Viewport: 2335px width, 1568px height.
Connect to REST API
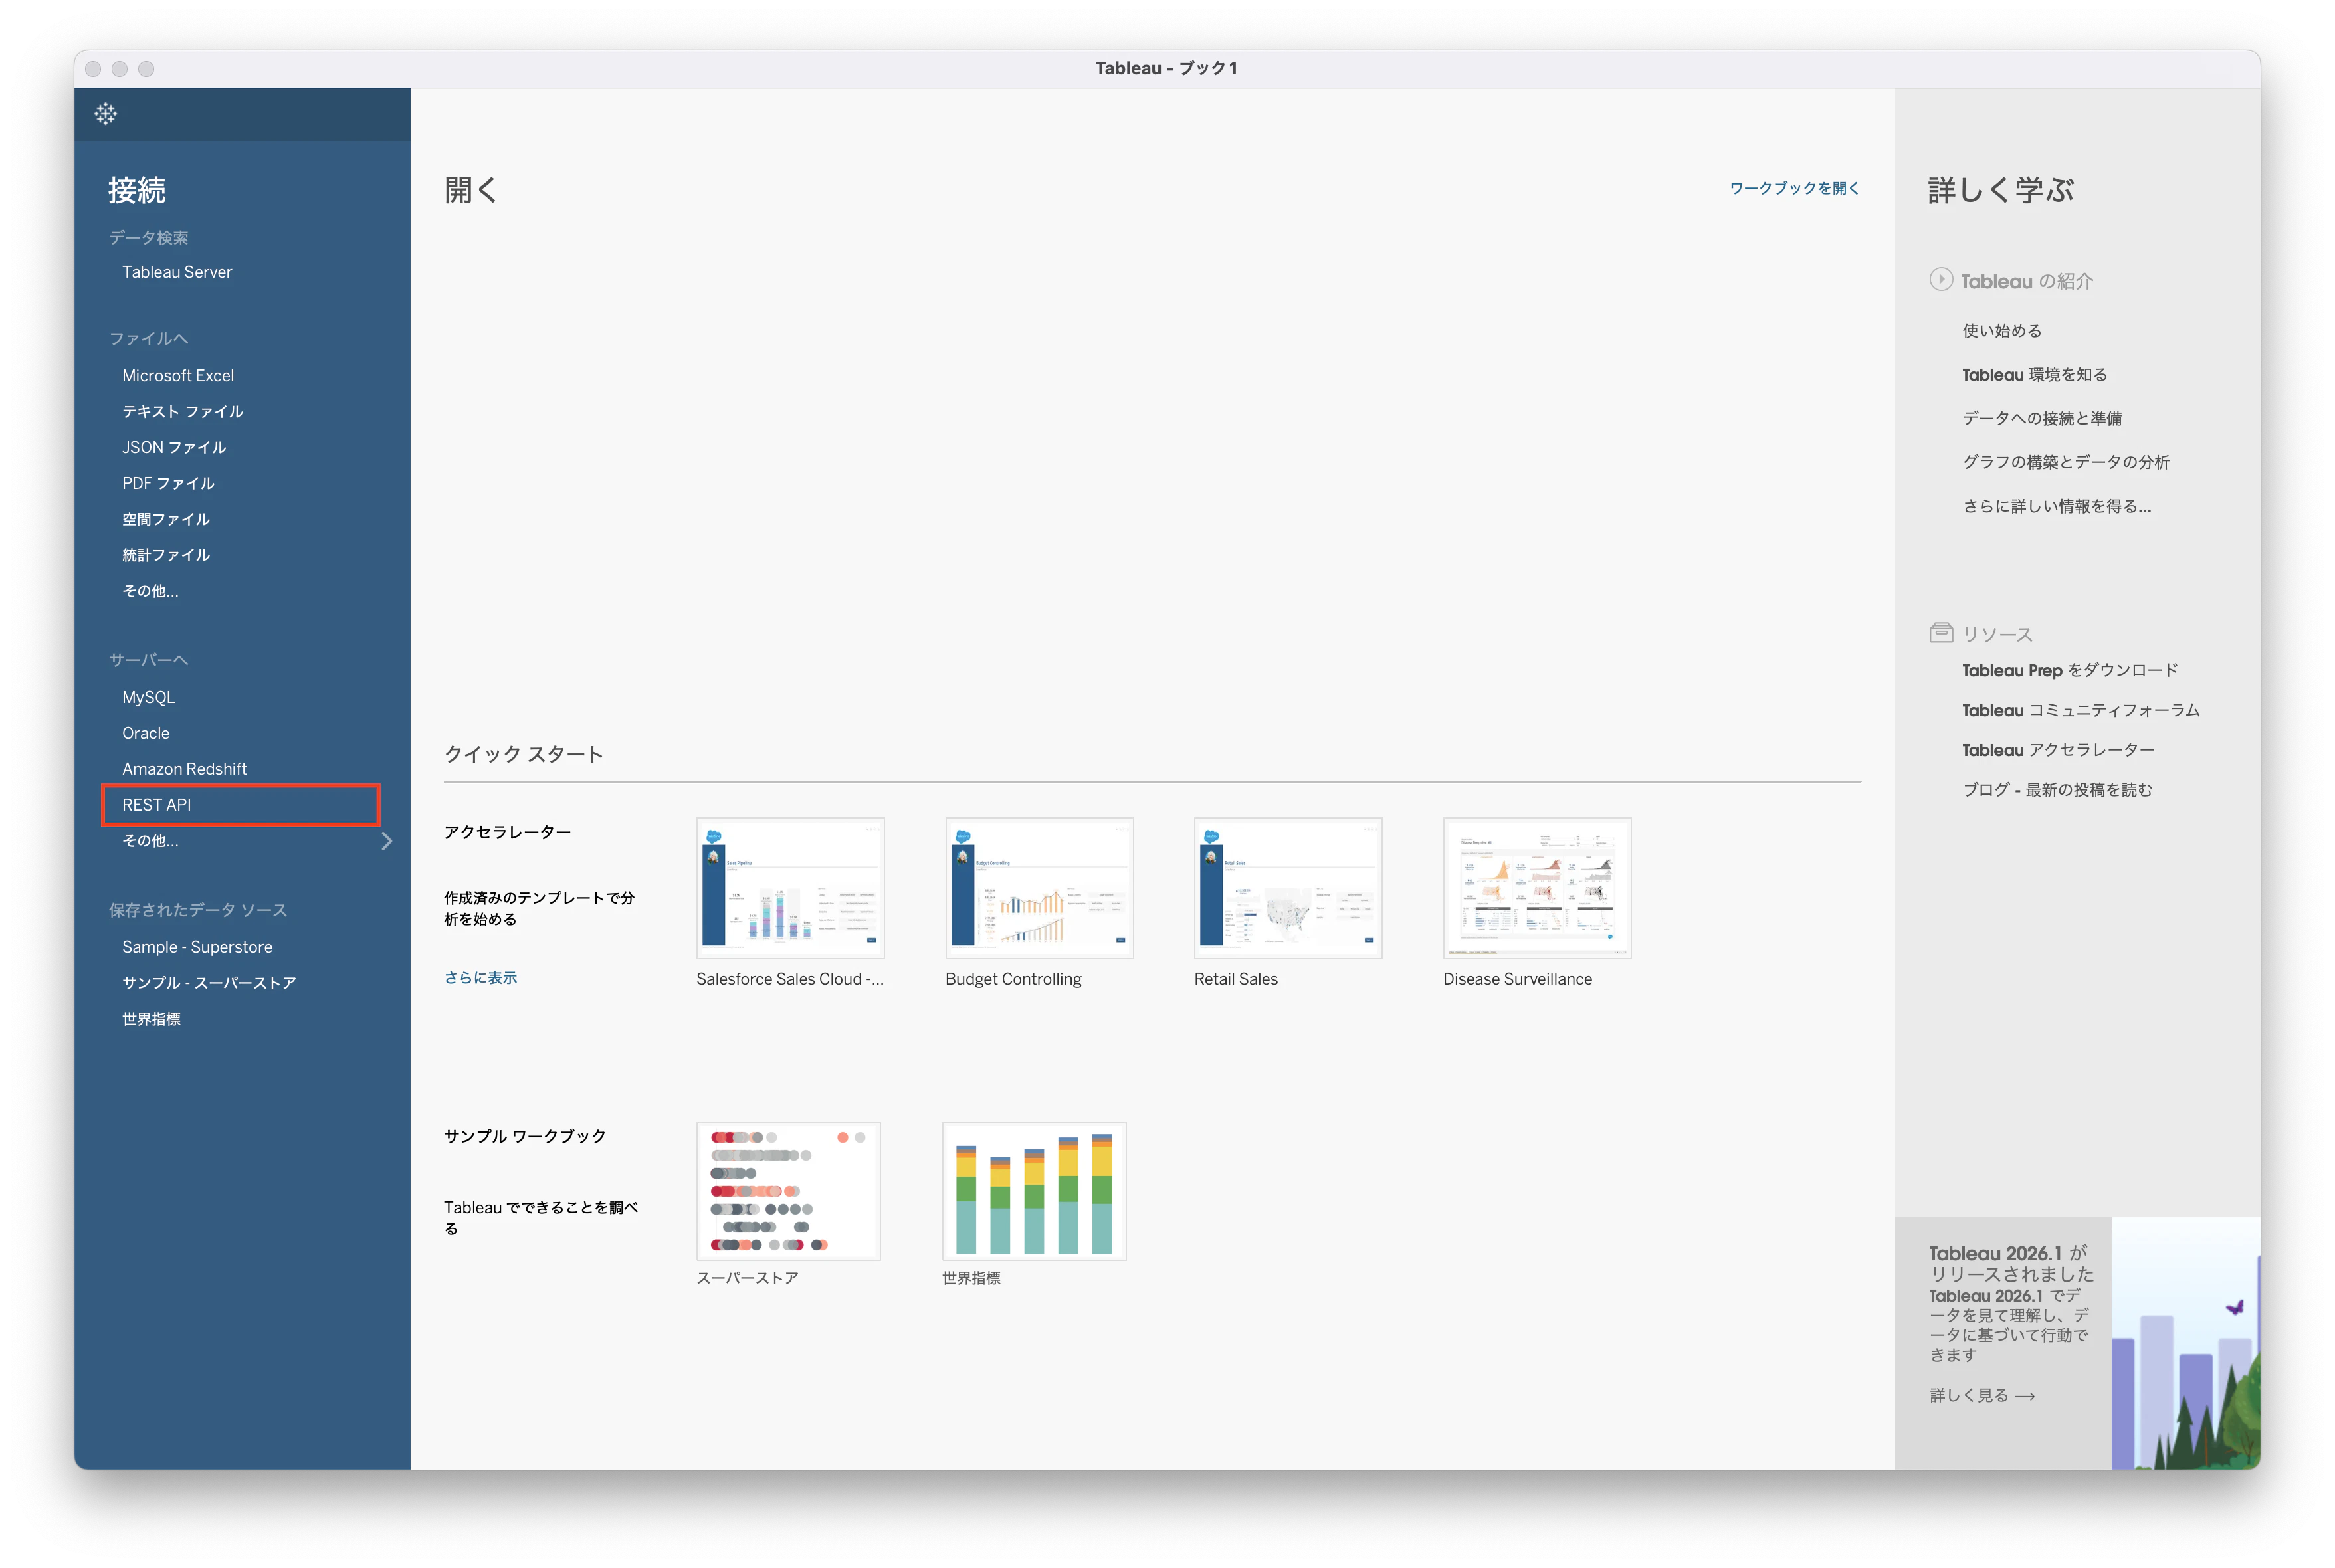[x=157, y=805]
